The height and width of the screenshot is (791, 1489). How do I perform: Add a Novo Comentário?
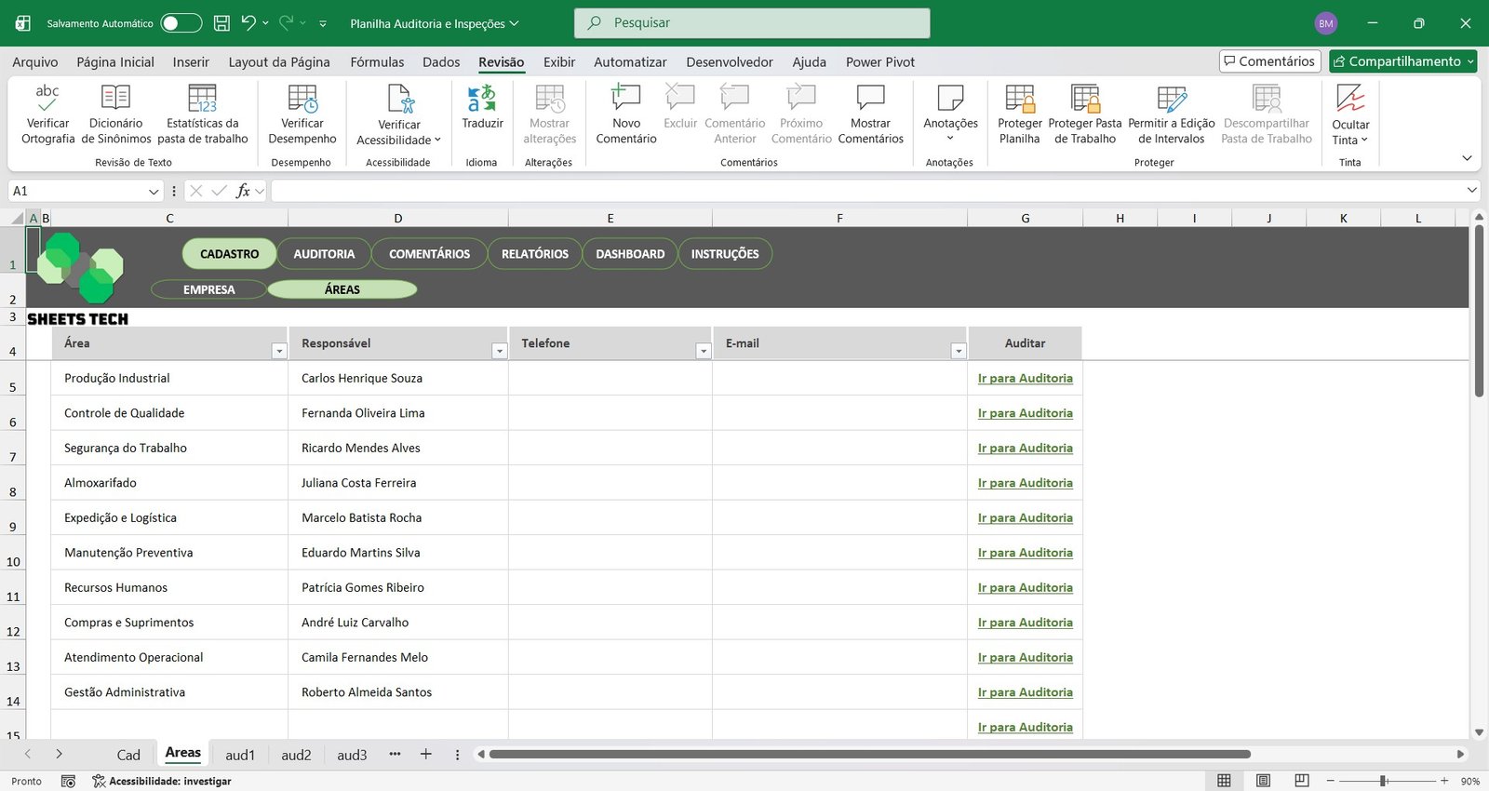pos(626,114)
